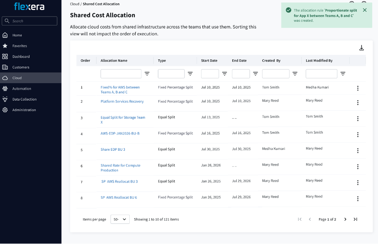Click 'Medha Kumari' in Last Modified By column

click(317, 87)
